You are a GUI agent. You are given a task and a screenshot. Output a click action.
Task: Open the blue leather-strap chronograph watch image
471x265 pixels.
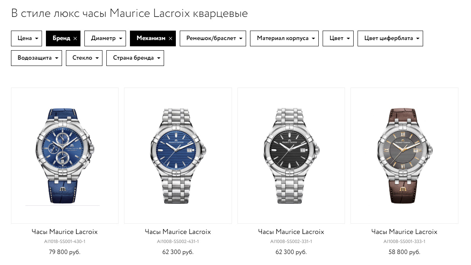point(65,156)
